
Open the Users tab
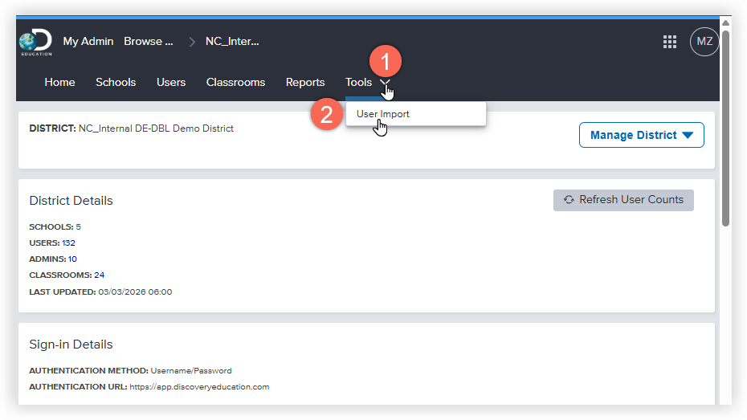click(171, 83)
